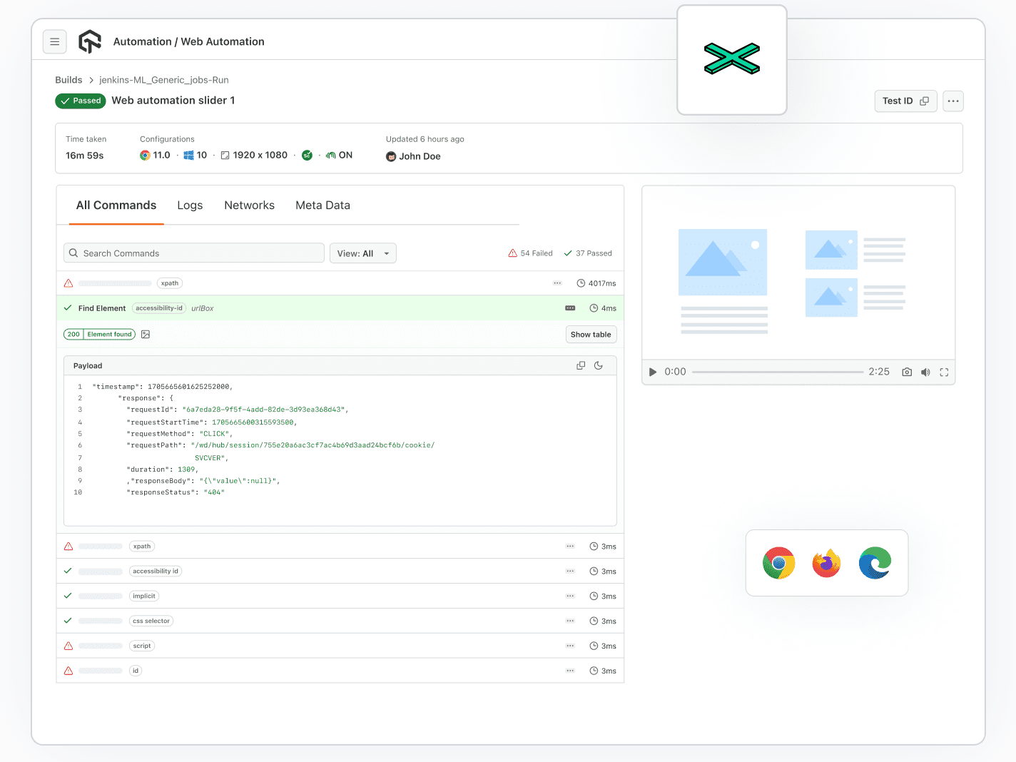Click the Chrome browser icon
The image size is (1016, 762).
click(x=778, y=563)
